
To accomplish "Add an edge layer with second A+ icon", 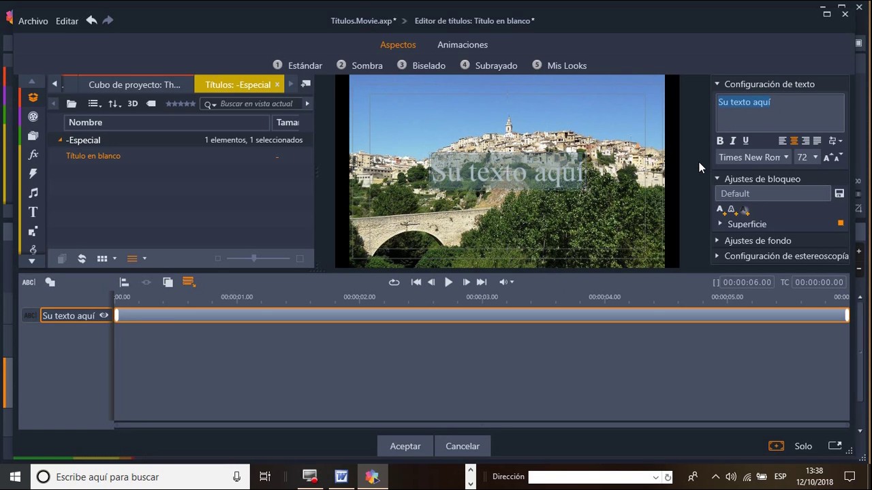I will pos(732,210).
